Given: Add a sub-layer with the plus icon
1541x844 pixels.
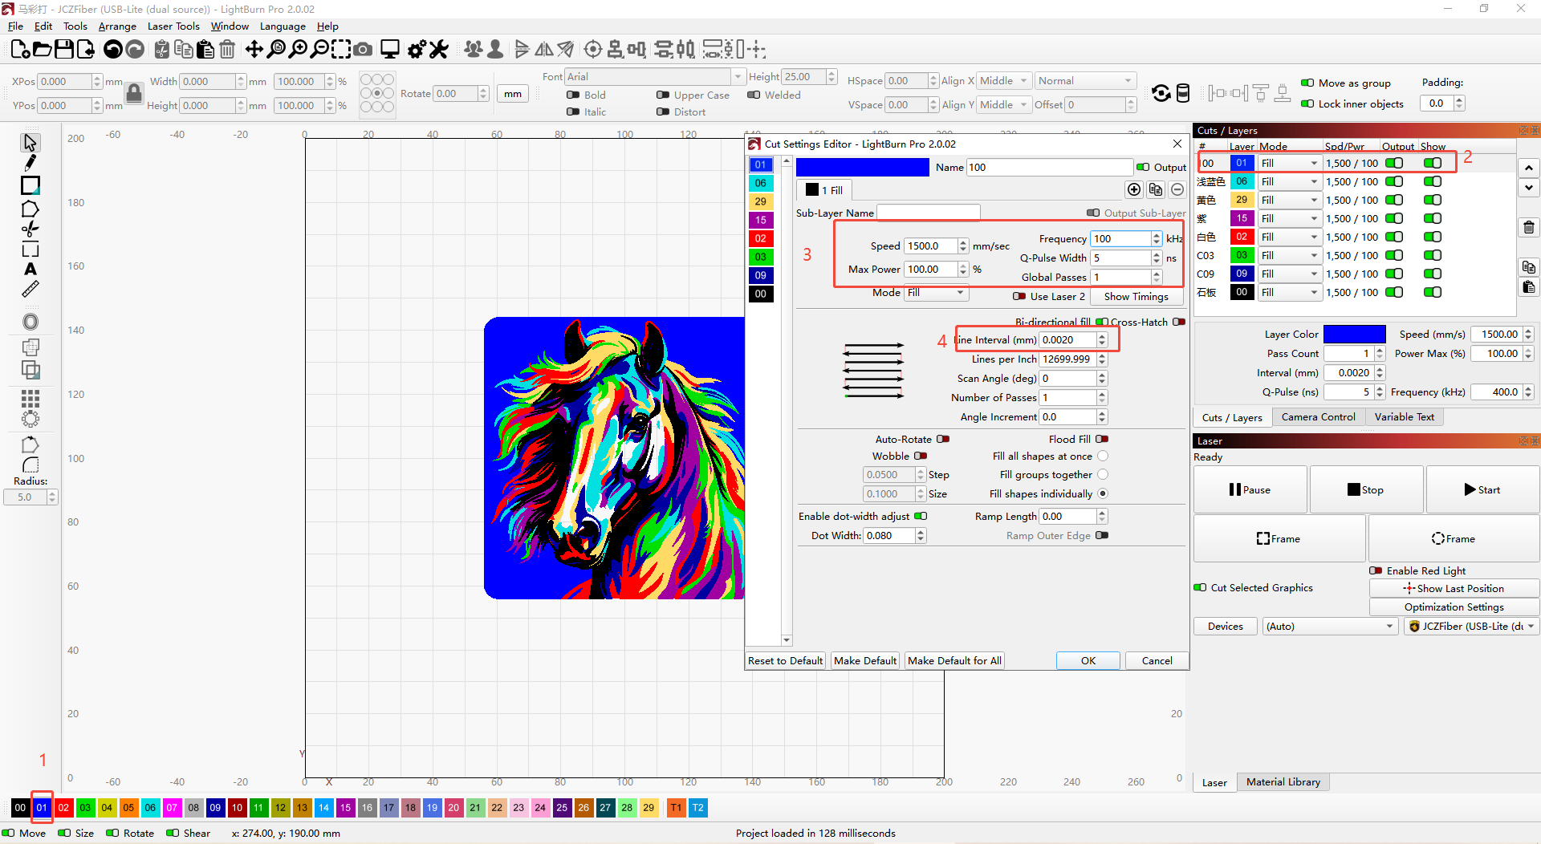Looking at the screenshot, I should (x=1134, y=189).
